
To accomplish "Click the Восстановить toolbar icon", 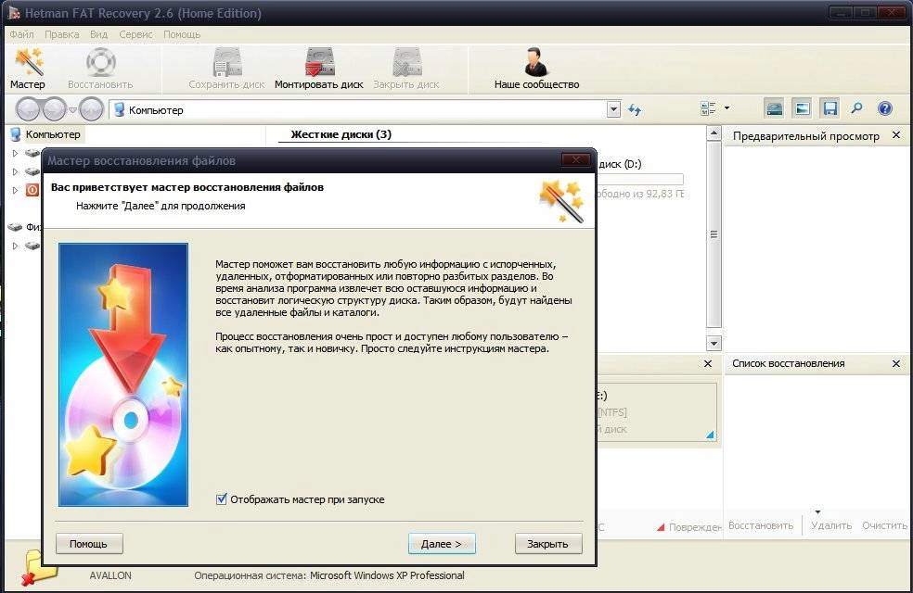I will tap(100, 69).
